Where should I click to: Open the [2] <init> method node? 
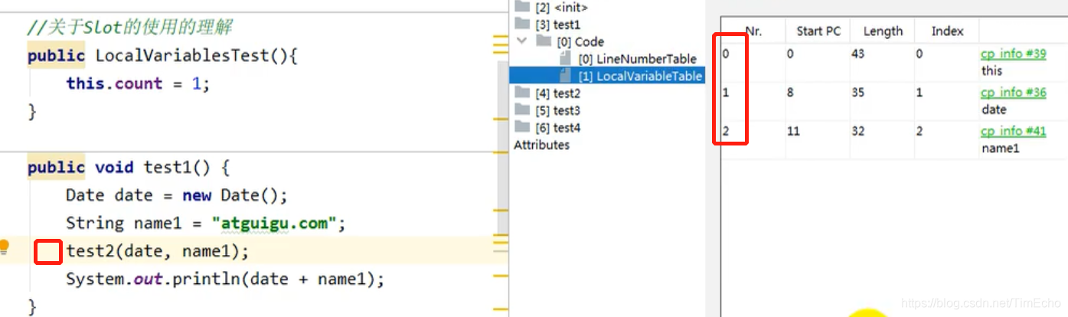561,7
